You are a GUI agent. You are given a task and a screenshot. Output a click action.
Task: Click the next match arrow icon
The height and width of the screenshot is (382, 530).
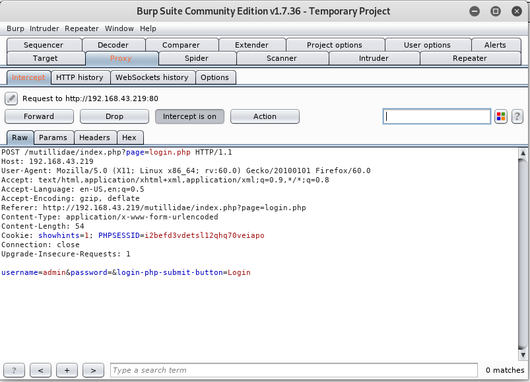coord(93,369)
